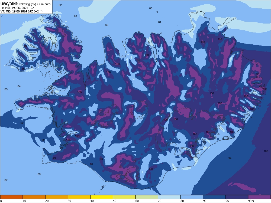Click the 'IT: Mið. 19. 06. 2024 12Z' line
Image resolution: width=271 pixels, height=203 pixels.
click(x=17, y=8)
